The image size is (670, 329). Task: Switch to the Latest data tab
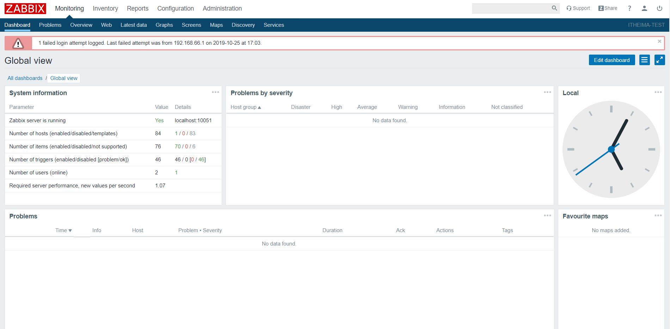pos(133,25)
